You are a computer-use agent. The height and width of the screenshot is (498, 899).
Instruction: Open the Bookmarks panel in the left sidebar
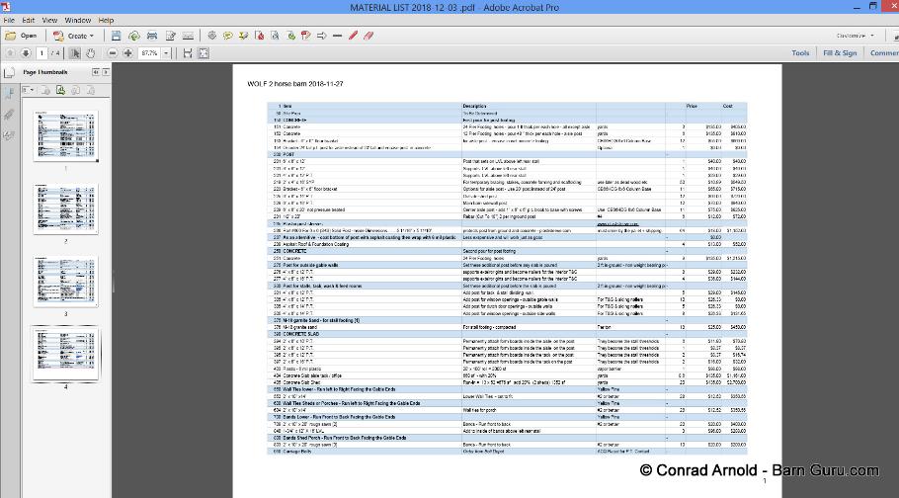[9, 94]
